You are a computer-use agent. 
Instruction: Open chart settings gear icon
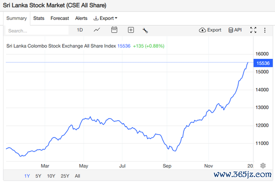pyautogui.click(x=263, y=166)
